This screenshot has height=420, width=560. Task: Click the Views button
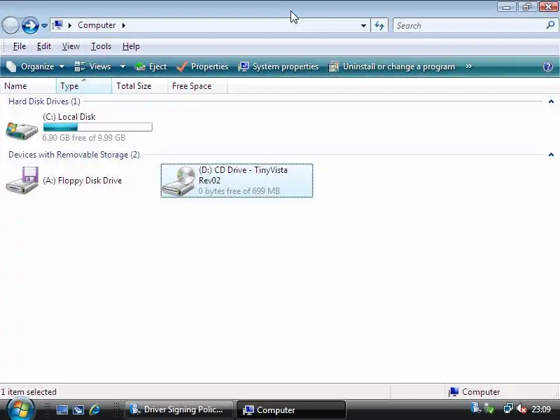pos(93,66)
